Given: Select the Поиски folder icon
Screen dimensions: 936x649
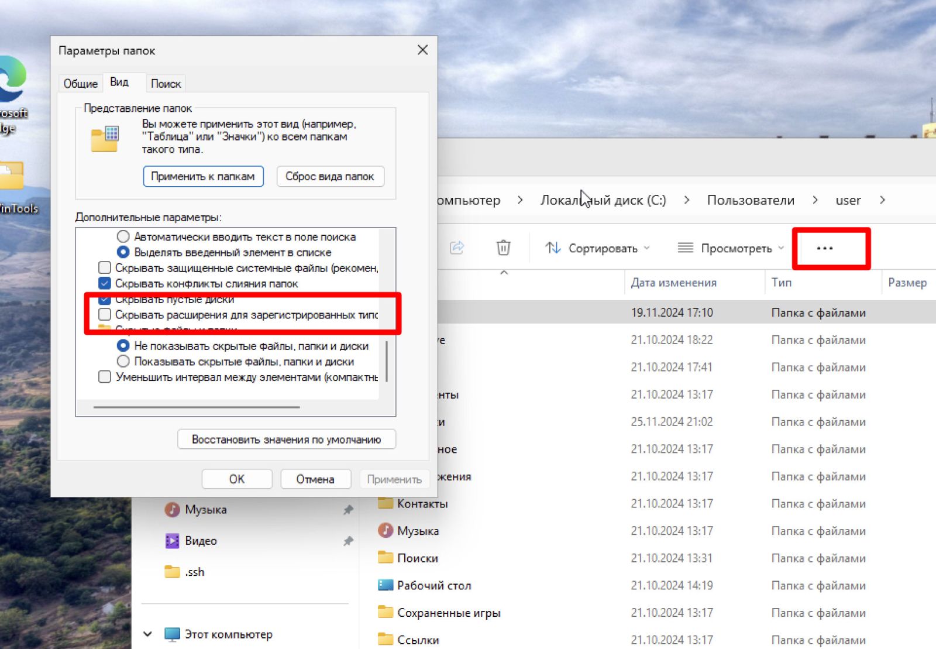Looking at the screenshot, I should tap(386, 558).
